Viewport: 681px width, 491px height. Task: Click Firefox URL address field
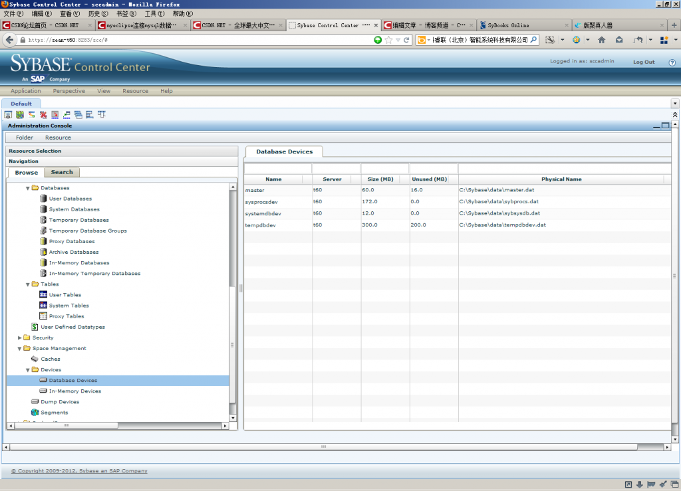[x=198, y=40]
